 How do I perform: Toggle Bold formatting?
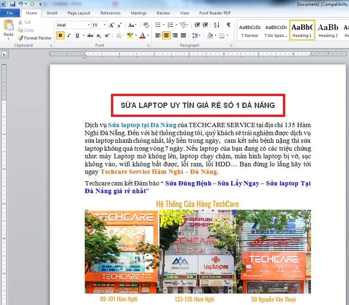tap(60, 36)
